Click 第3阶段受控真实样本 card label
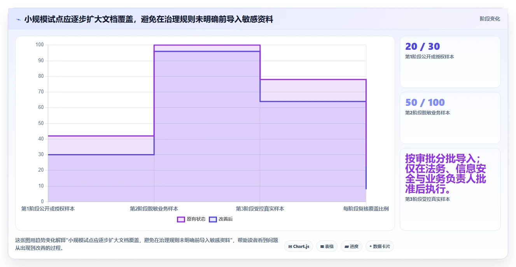Image resolution: width=516 pixels, height=267 pixels. (427, 199)
